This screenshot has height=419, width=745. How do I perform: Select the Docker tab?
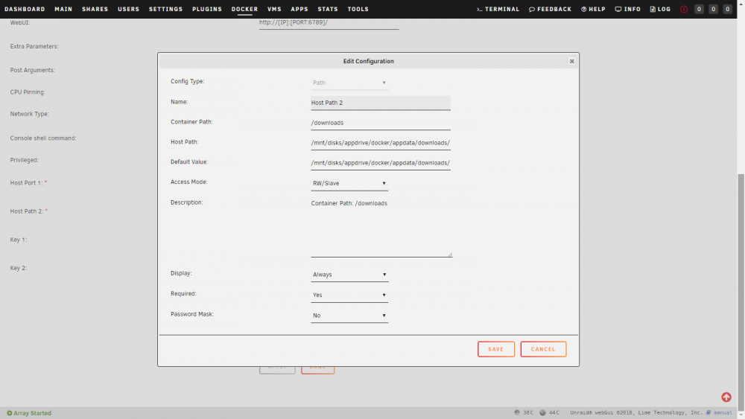click(x=244, y=9)
